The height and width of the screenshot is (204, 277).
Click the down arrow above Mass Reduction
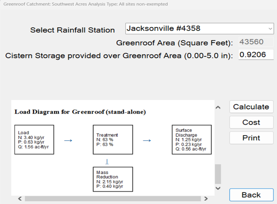pos(107,161)
